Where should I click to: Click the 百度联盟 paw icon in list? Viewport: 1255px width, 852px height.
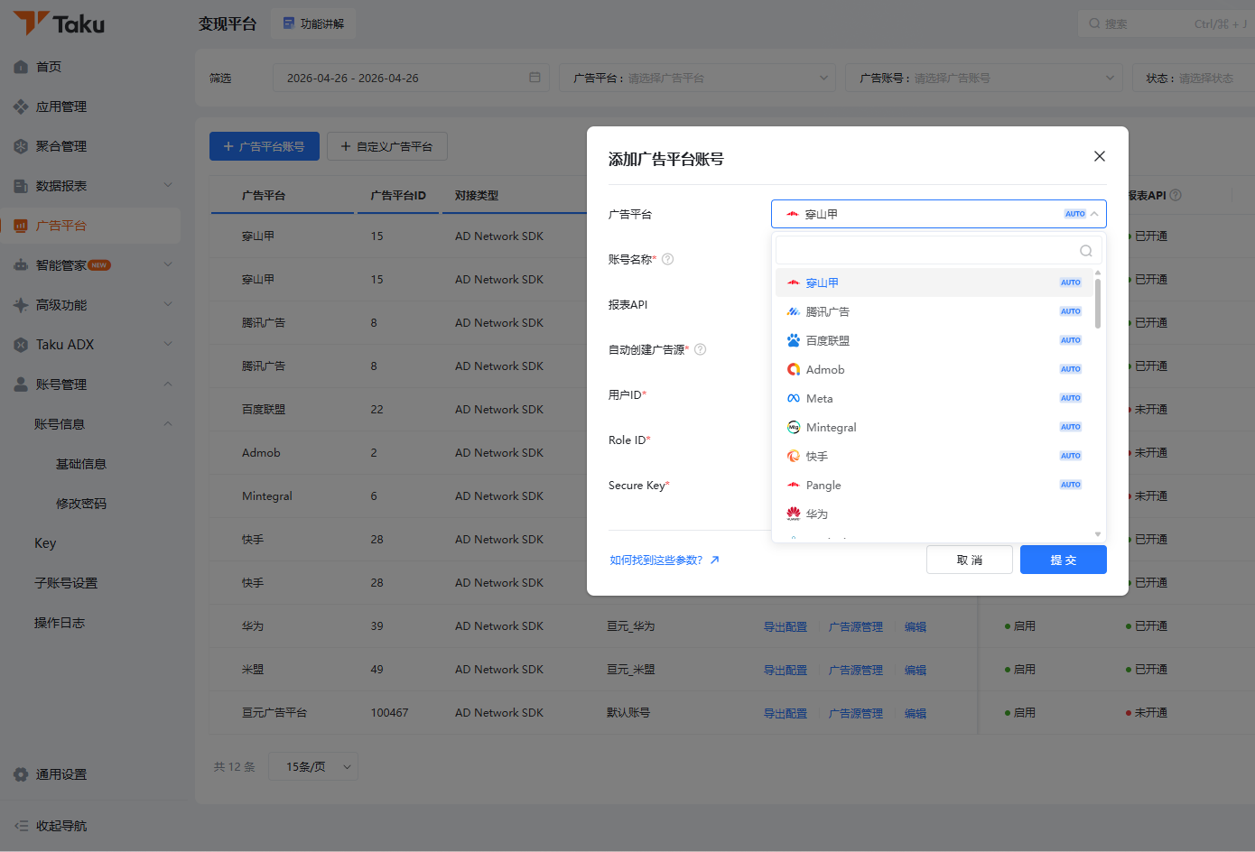click(794, 340)
